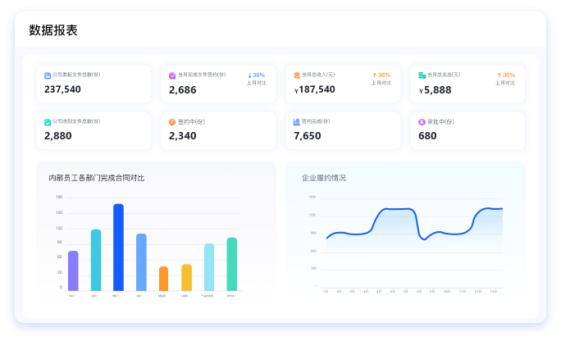Click the yellow bar in the bar chart
Screen dimensions: 561x341
(186, 278)
